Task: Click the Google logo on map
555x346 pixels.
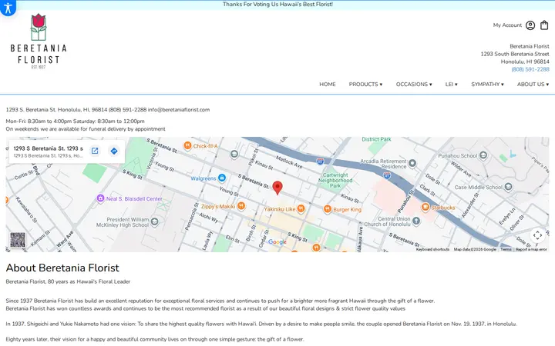Action: [277, 242]
